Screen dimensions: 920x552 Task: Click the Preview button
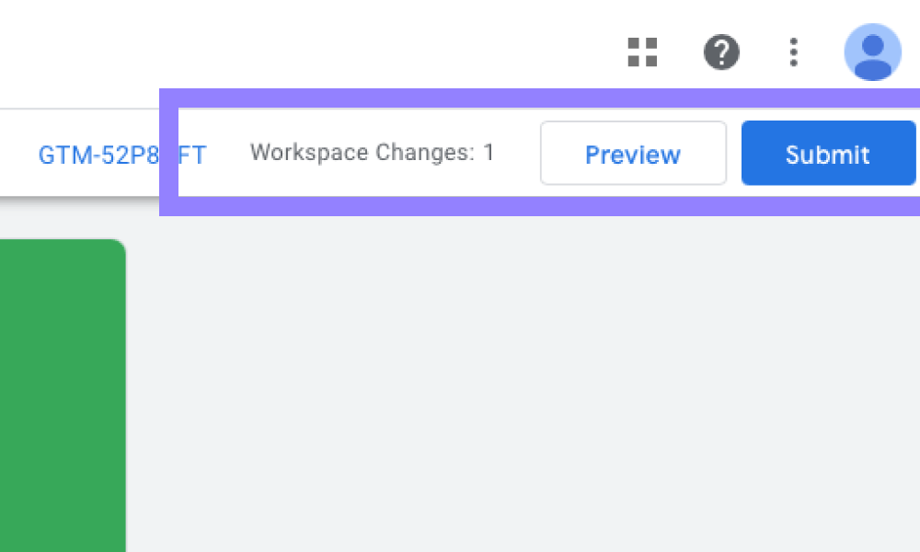tap(633, 154)
